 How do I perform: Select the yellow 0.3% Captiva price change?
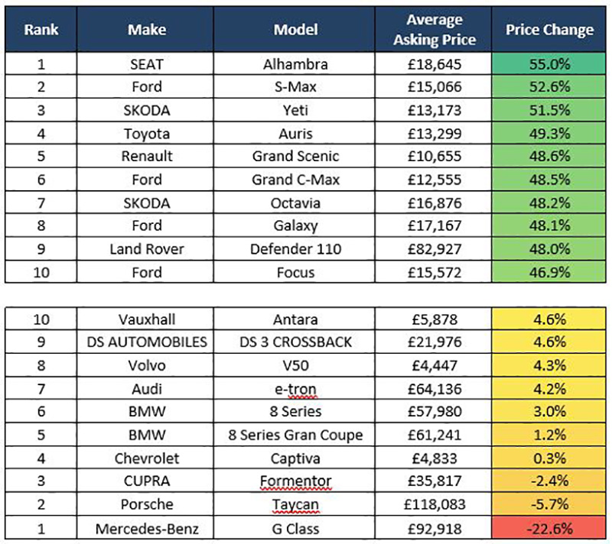tap(549, 457)
